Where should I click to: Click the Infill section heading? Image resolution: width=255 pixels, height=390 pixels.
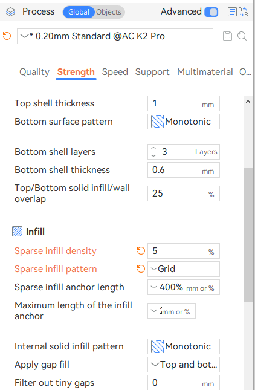pos(35,232)
